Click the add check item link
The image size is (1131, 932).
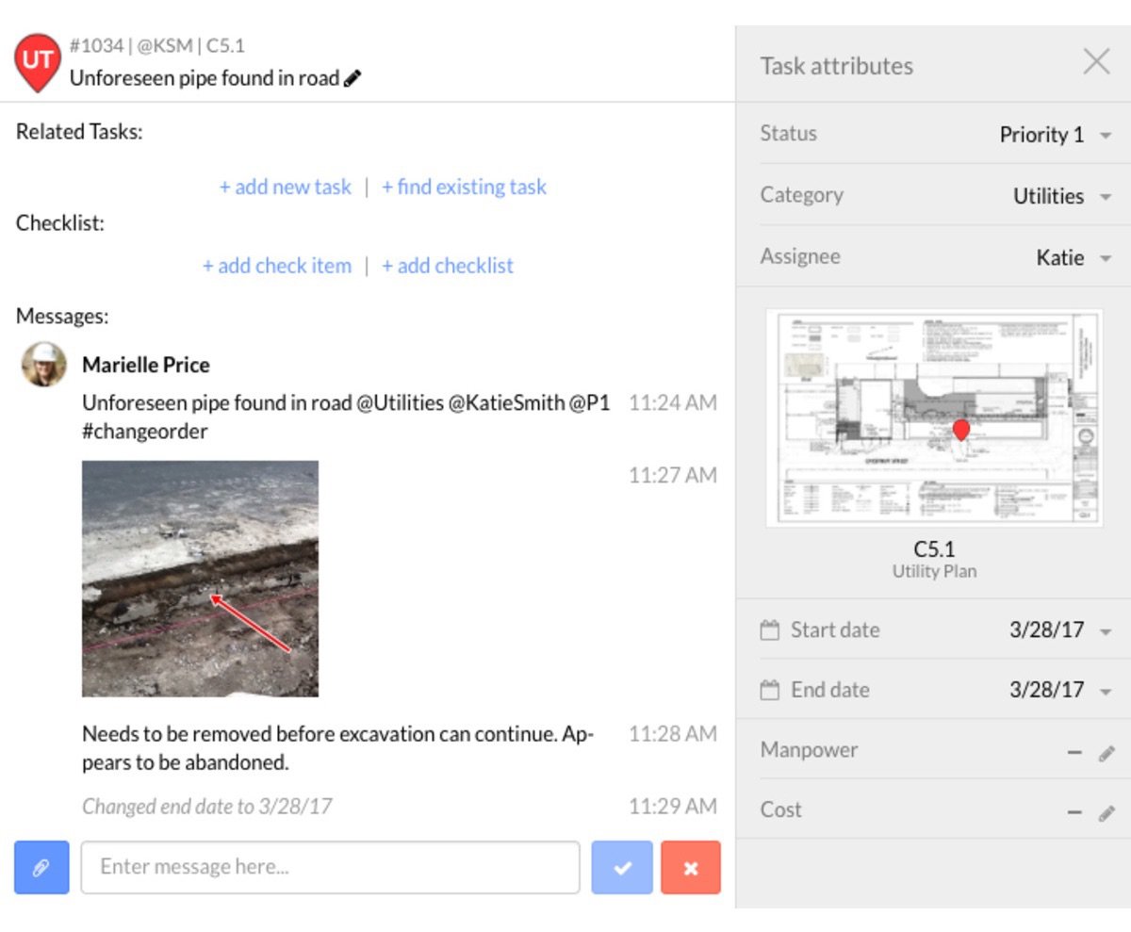click(276, 266)
